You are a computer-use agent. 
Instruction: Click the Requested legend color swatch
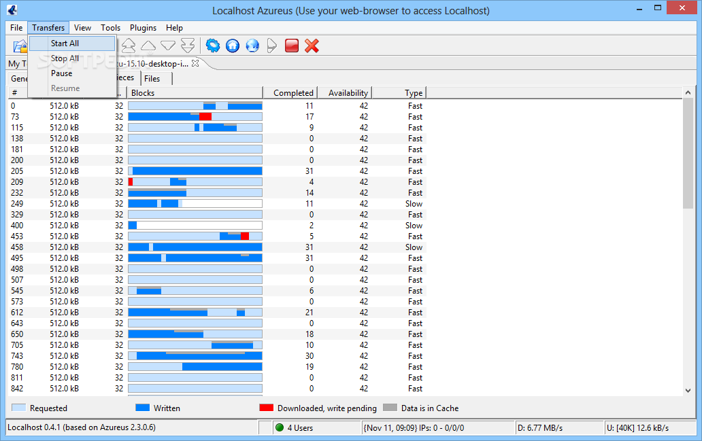[19, 408]
